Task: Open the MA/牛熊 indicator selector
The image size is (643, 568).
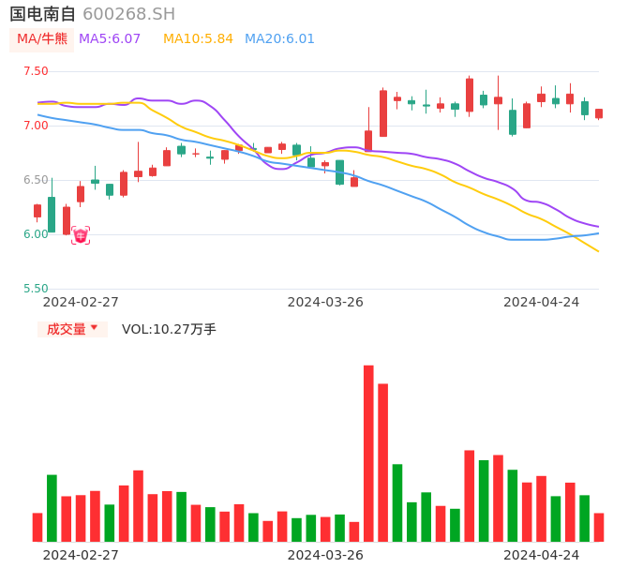Action: click(42, 39)
